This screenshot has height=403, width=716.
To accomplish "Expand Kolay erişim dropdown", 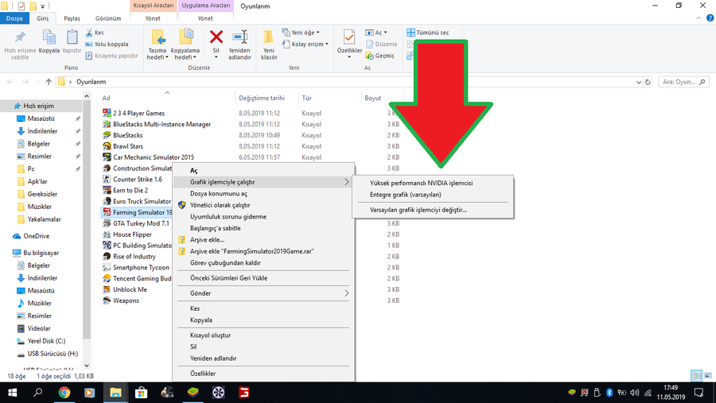I will coord(305,45).
